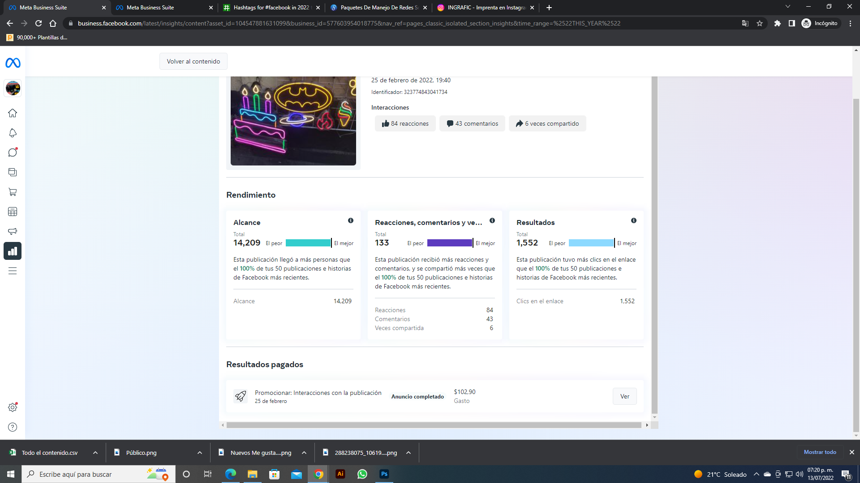Click Volver al contenido button
Screen dimensions: 860x483
pos(193,61)
